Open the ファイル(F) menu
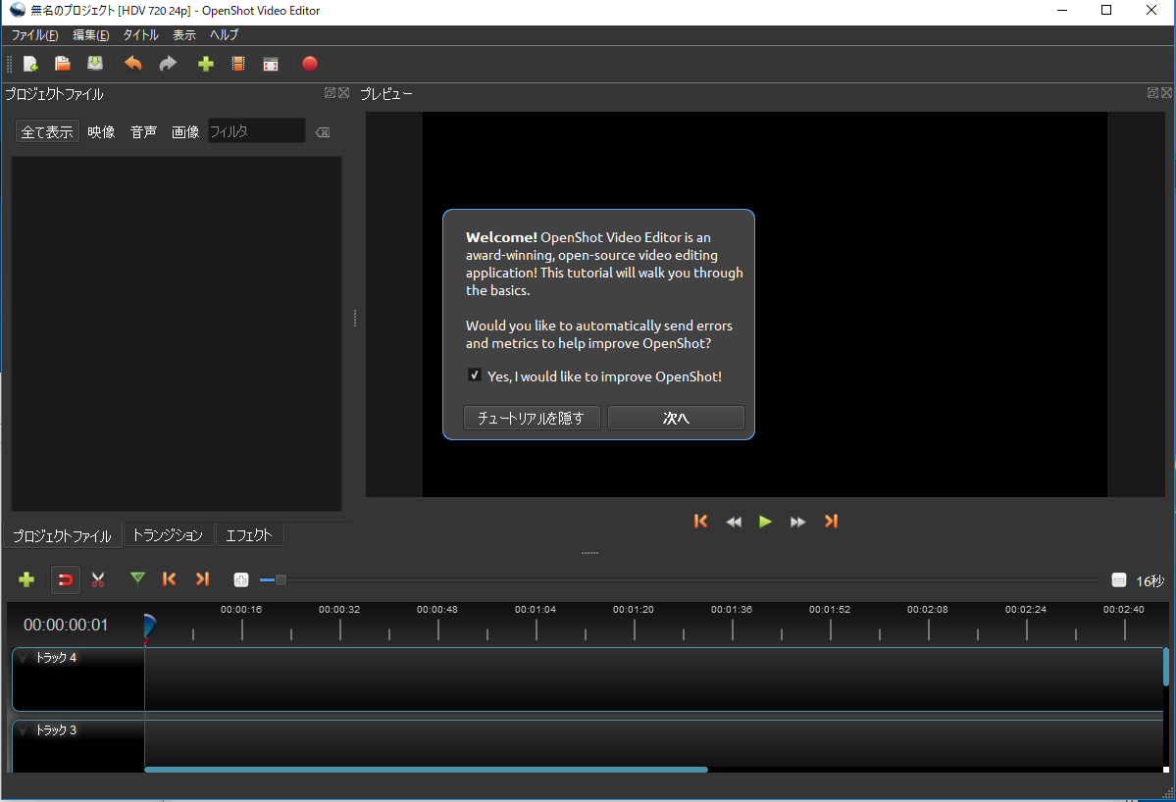 34,35
